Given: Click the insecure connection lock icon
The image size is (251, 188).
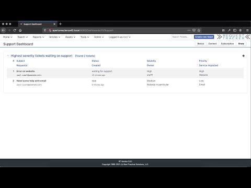Looking at the screenshot, I should pos(50,30).
